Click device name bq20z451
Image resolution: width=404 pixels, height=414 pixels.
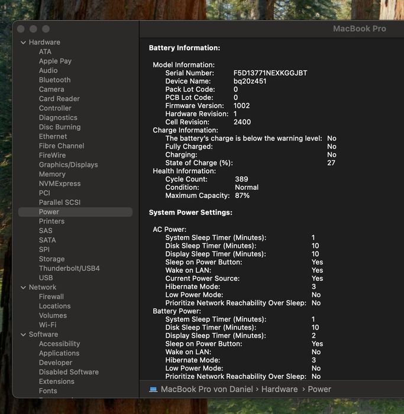(x=250, y=82)
